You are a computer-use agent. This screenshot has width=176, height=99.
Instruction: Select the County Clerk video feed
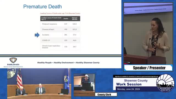point(84,85)
